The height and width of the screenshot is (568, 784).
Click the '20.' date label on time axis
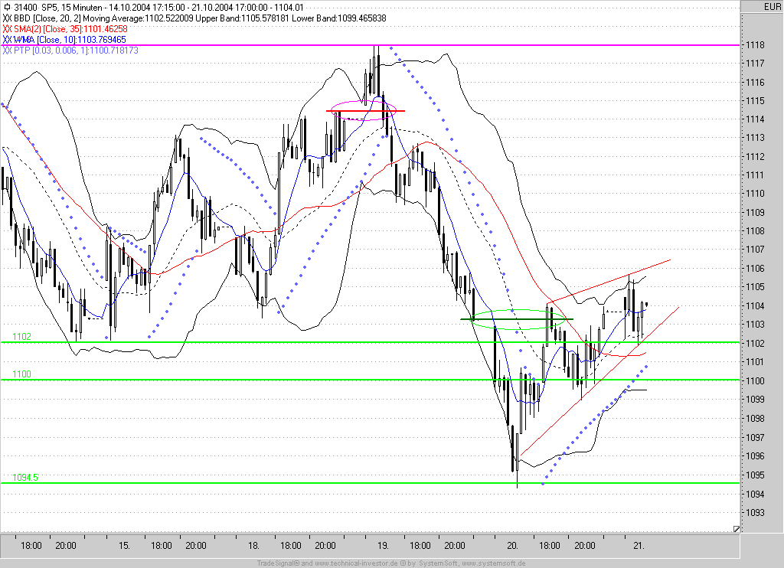[x=512, y=546]
